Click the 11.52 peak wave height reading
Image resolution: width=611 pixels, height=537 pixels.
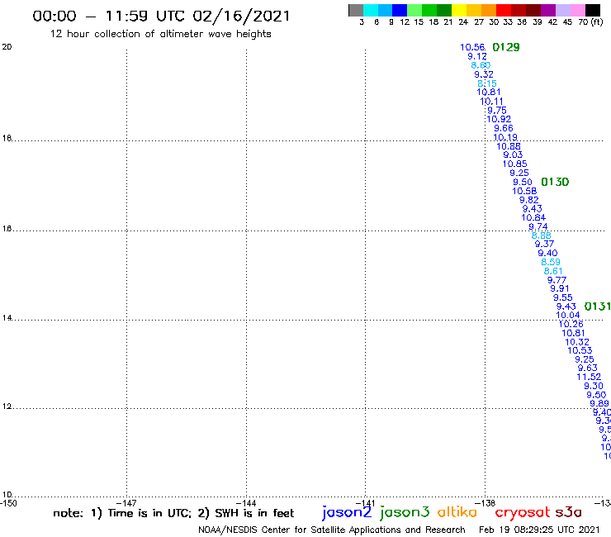[589, 377]
